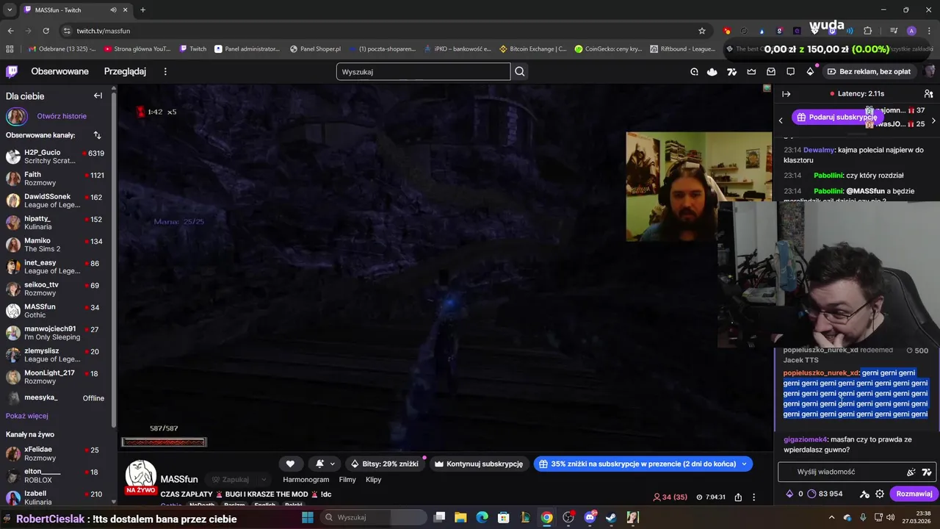Viewport: 940px width, 529px height.
Task: Open stream options three-dot menu
Action: click(753, 497)
